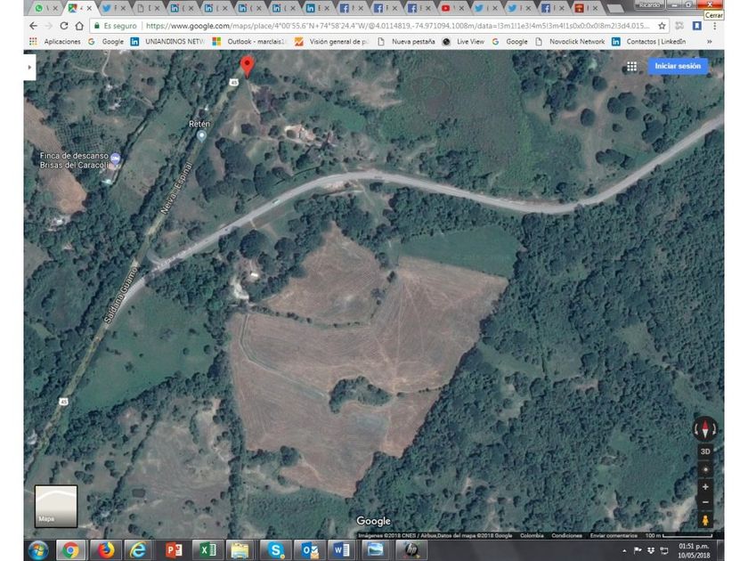This screenshot has height=561, width=748.
Task: Open the Nueva pestaña bookmark
Action: 406,42
